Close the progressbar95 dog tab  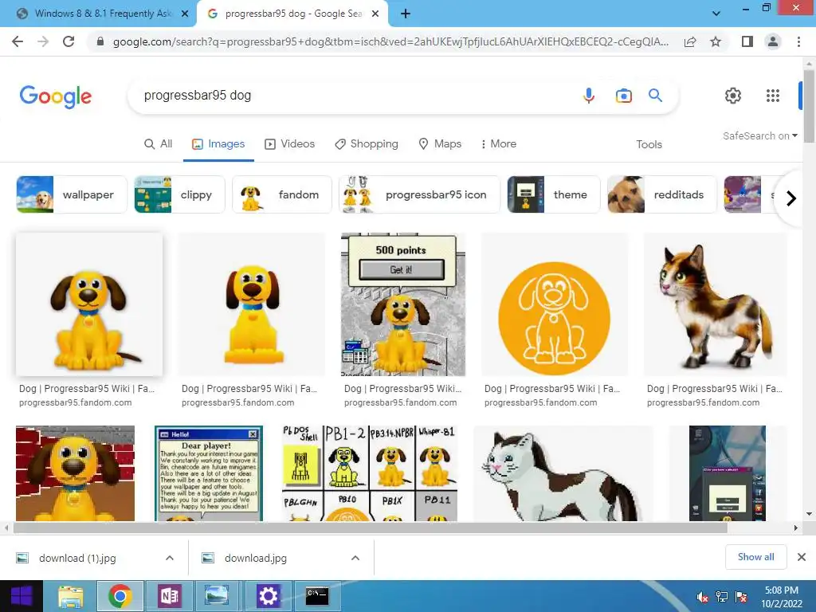[x=375, y=14]
